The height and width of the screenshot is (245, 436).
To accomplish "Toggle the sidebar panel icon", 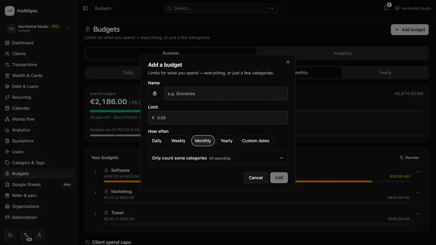I will [85, 8].
